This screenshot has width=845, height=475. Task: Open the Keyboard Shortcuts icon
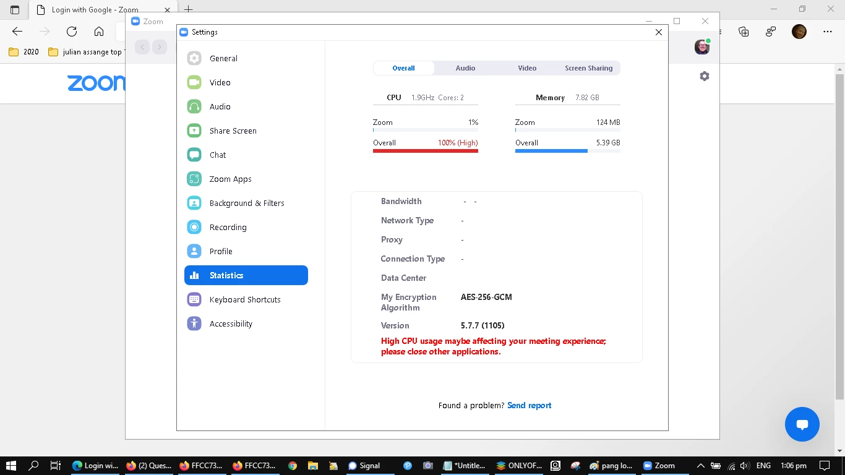pyautogui.click(x=194, y=299)
